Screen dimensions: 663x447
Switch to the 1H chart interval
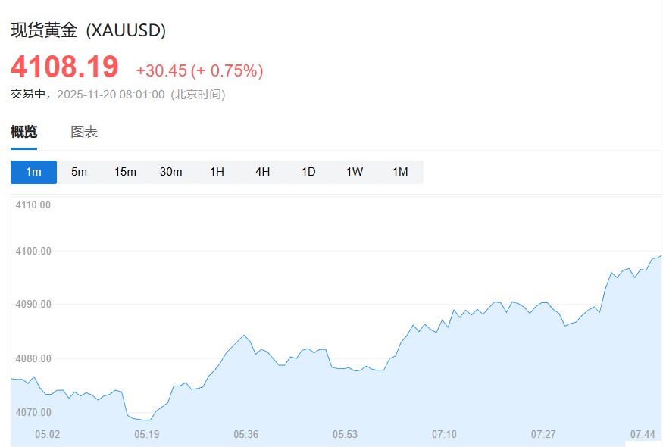click(217, 172)
